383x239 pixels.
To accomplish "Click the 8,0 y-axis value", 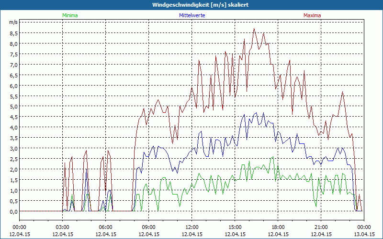I will pyautogui.click(x=14, y=44).
